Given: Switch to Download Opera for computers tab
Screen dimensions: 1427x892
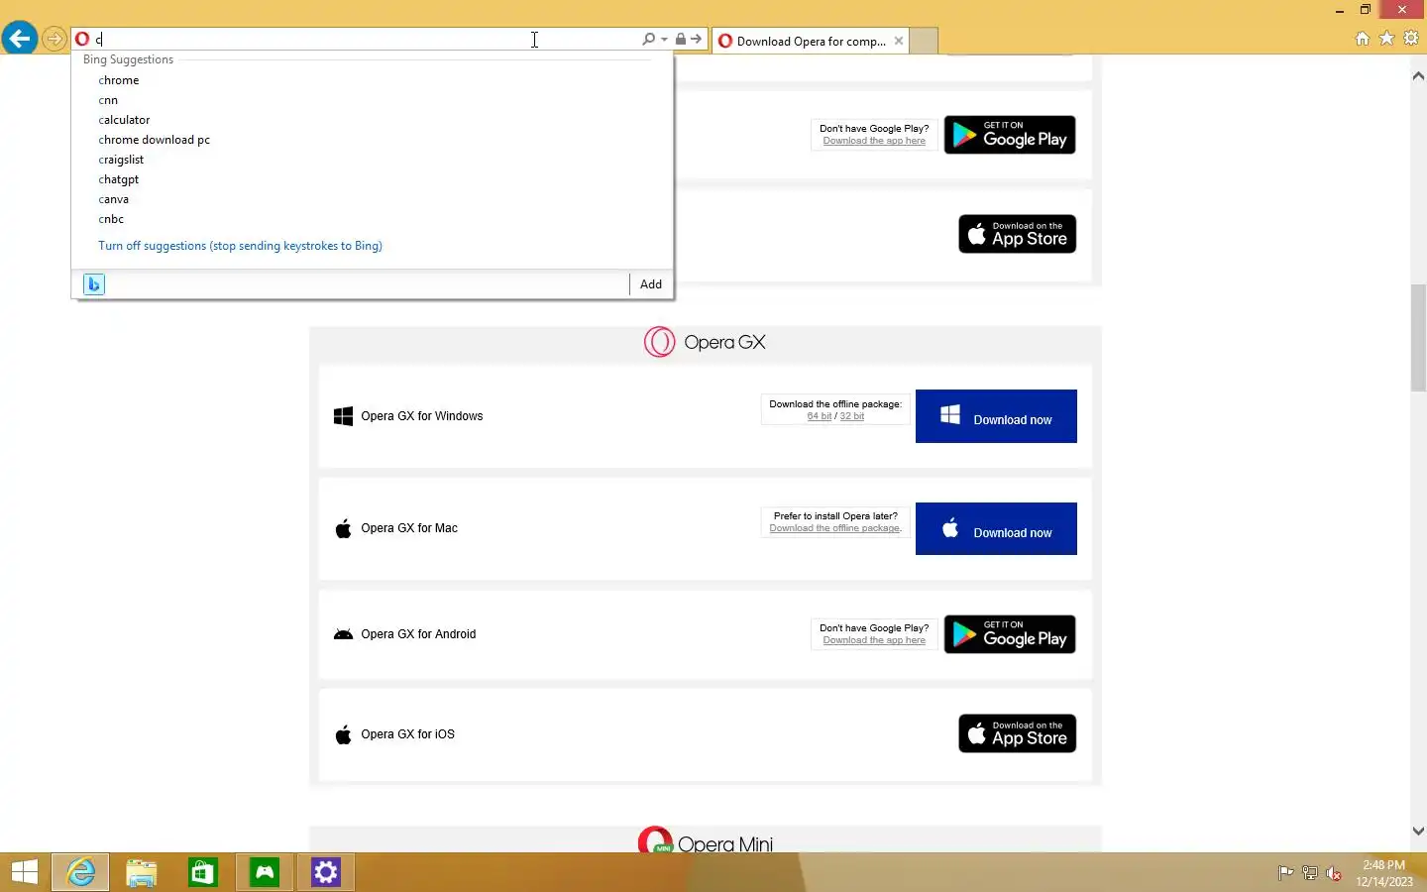Looking at the screenshot, I should pos(811,42).
